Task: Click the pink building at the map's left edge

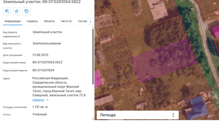Action: tap(98, 79)
